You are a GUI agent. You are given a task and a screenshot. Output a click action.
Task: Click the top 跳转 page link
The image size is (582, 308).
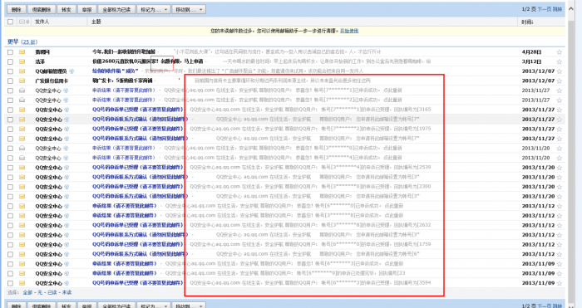click(x=558, y=9)
